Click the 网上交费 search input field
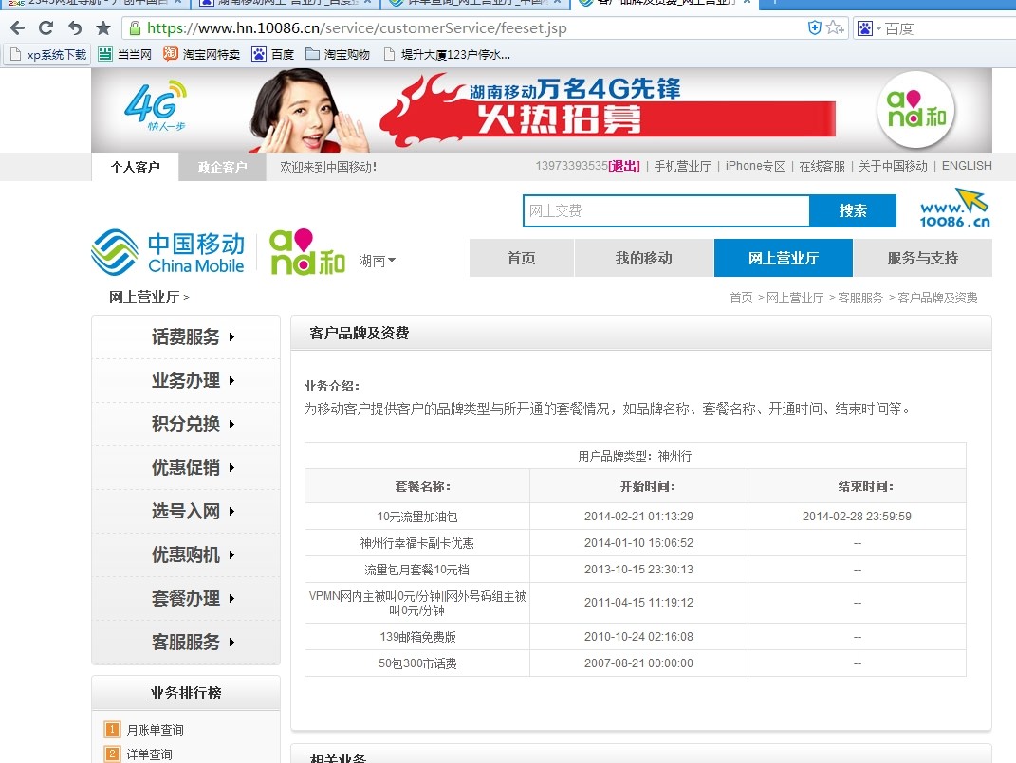 tap(665, 211)
